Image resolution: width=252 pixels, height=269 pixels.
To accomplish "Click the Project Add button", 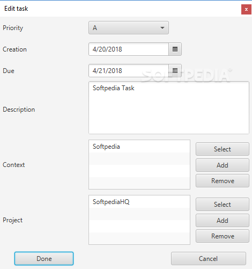I will pos(223,220).
